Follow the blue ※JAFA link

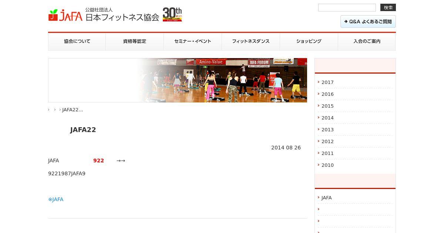56,199
